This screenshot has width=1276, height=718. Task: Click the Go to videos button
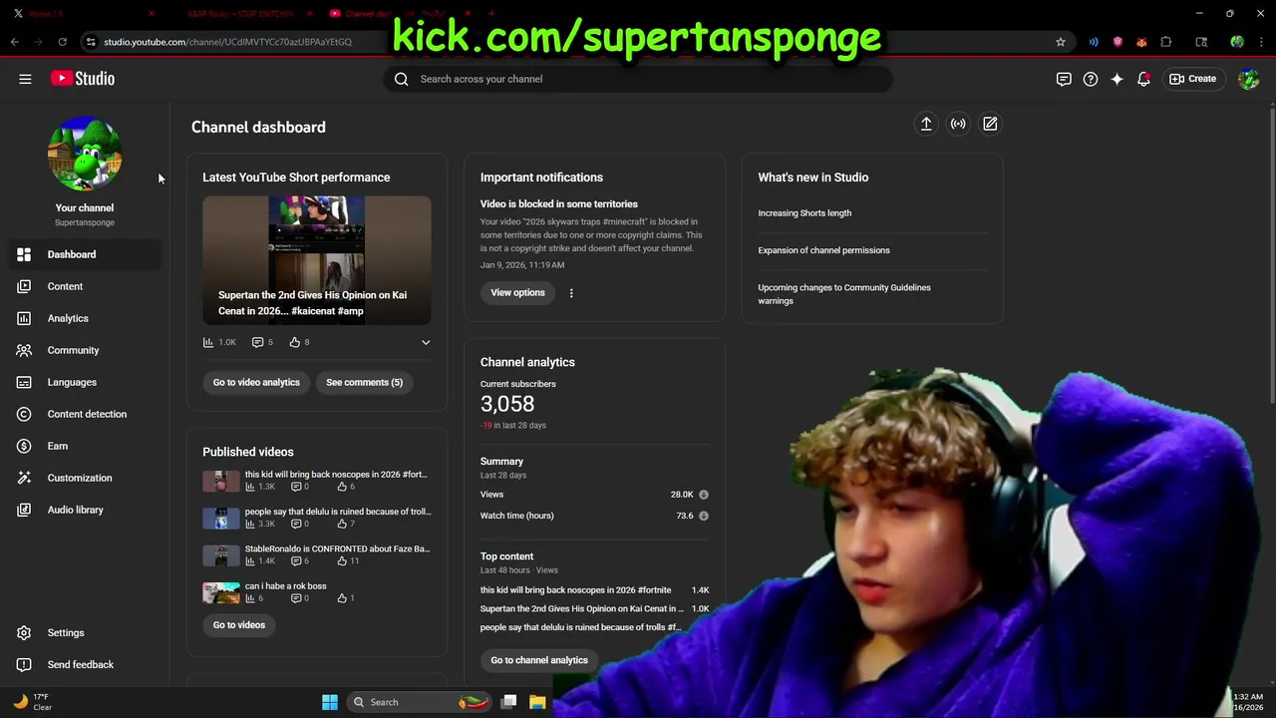pyautogui.click(x=239, y=625)
